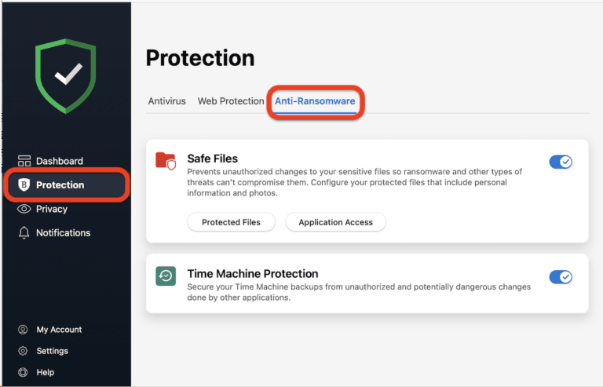Click the Notifications bell icon
Image resolution: width=603 pixels, height=387 pixels.
pos(24,233)
